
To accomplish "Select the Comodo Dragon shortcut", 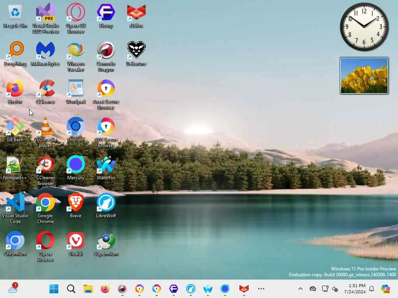I will (106, 57).
